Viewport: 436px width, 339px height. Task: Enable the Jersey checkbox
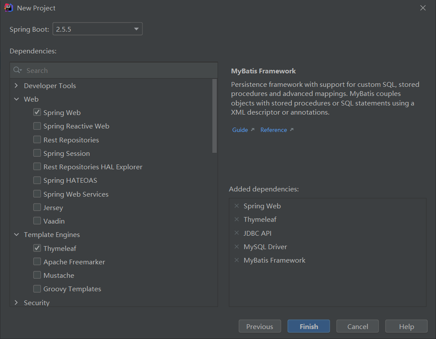[37, 207]
